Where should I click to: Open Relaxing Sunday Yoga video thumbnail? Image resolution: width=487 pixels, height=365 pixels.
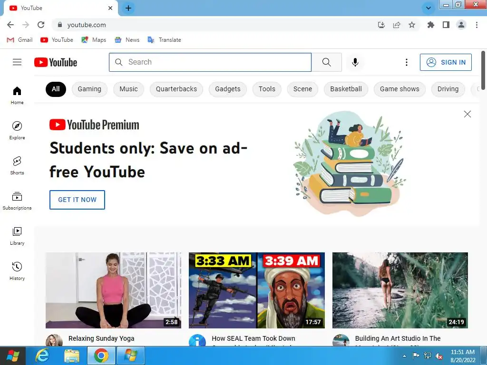113,290
